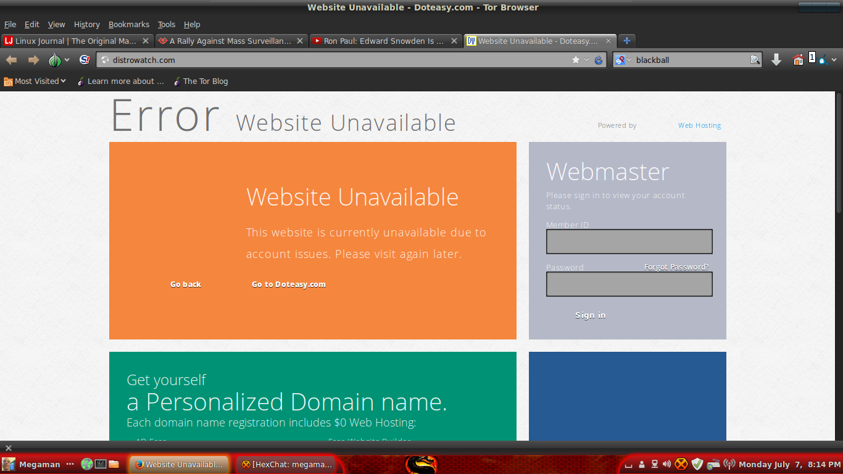Screen dimensions: 843x474
Task: Open the Downloads arrow icon
Action: 776,60
